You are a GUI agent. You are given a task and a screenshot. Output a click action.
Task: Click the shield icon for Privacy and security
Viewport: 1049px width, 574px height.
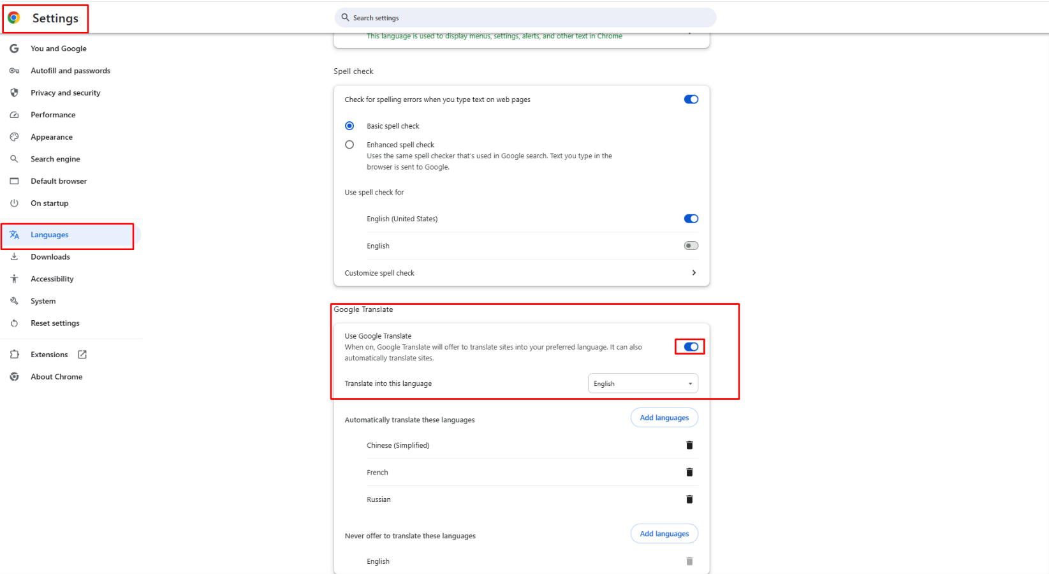coord(14,92)
